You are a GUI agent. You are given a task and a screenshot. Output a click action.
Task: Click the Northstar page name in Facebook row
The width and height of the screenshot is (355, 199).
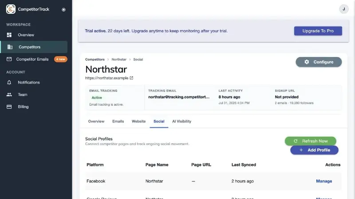coord(154,181)
